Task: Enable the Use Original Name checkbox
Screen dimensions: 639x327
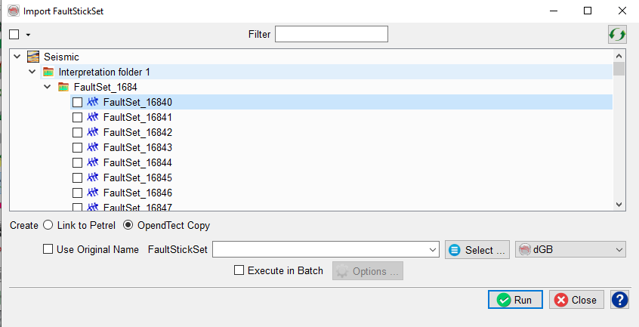Action: [x=48, y=249]
